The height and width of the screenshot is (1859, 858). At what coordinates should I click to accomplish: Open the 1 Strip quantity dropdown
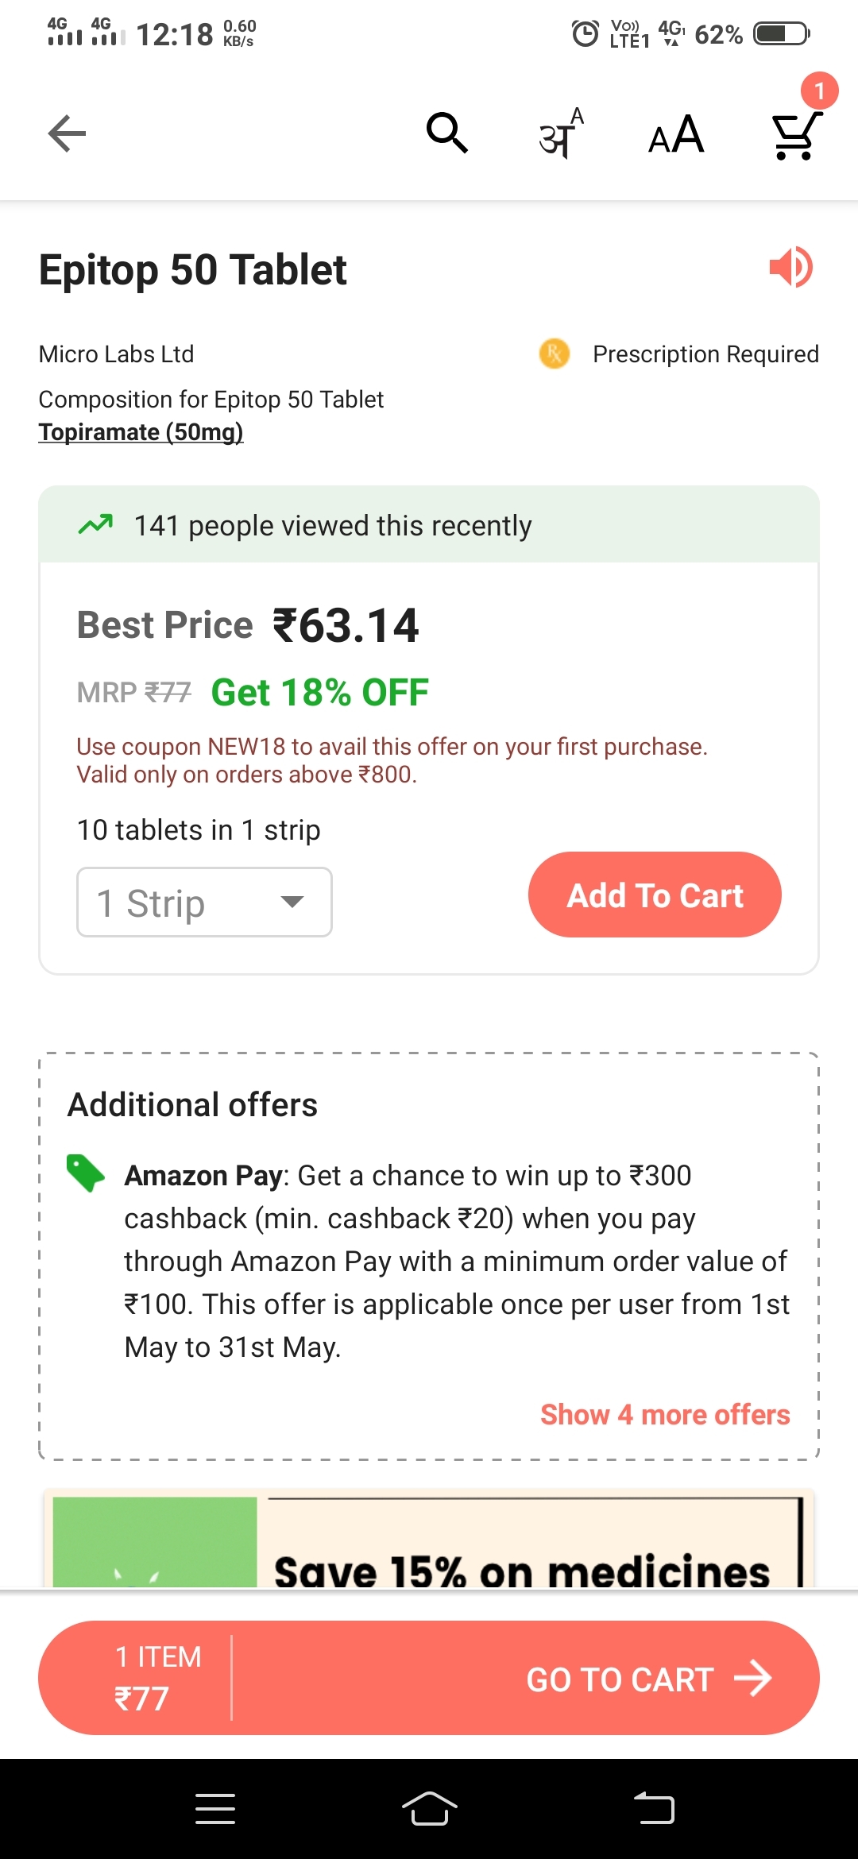pos(204,902)
